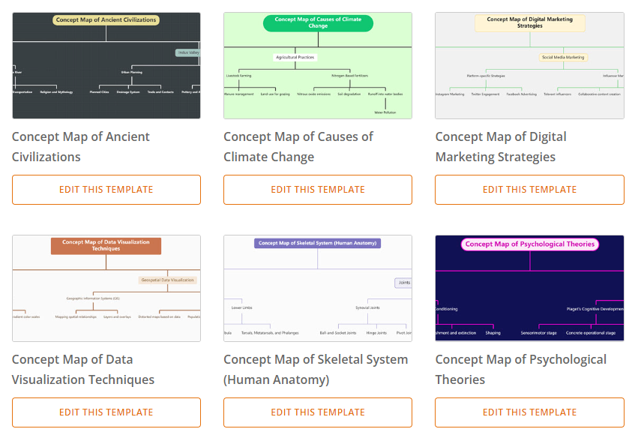Click the 'Social Media Marketing' node in the preview
The height and width of the screenshot is (438, 641).
pos(564,57)
